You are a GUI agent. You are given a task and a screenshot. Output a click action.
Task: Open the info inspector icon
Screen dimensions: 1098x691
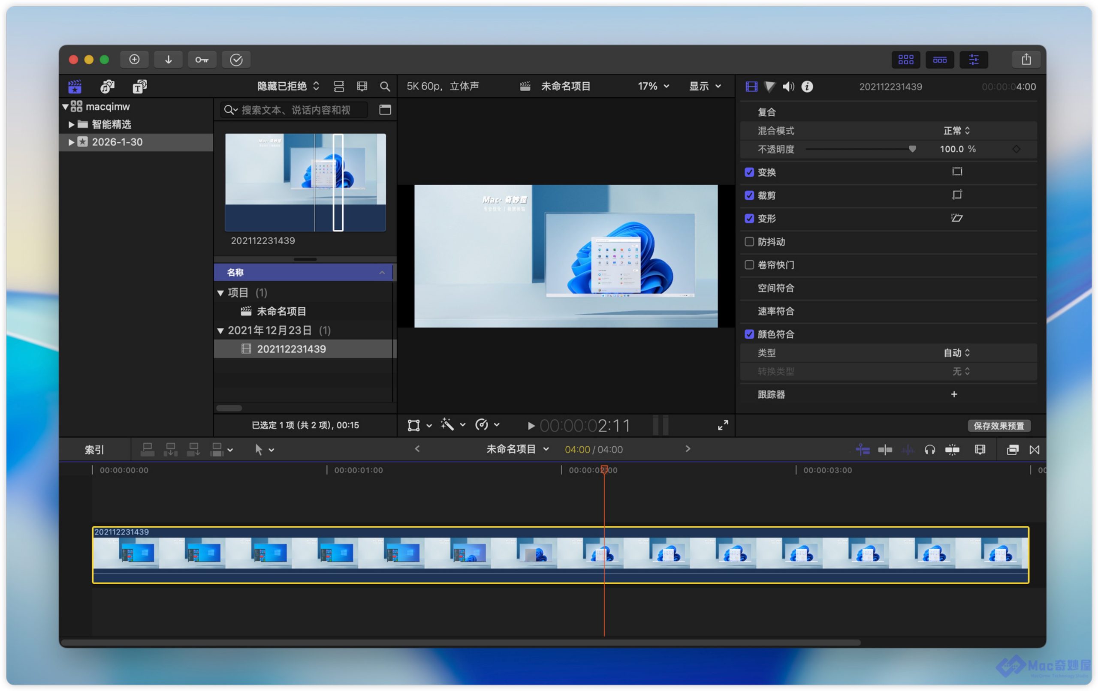point(807,87)
